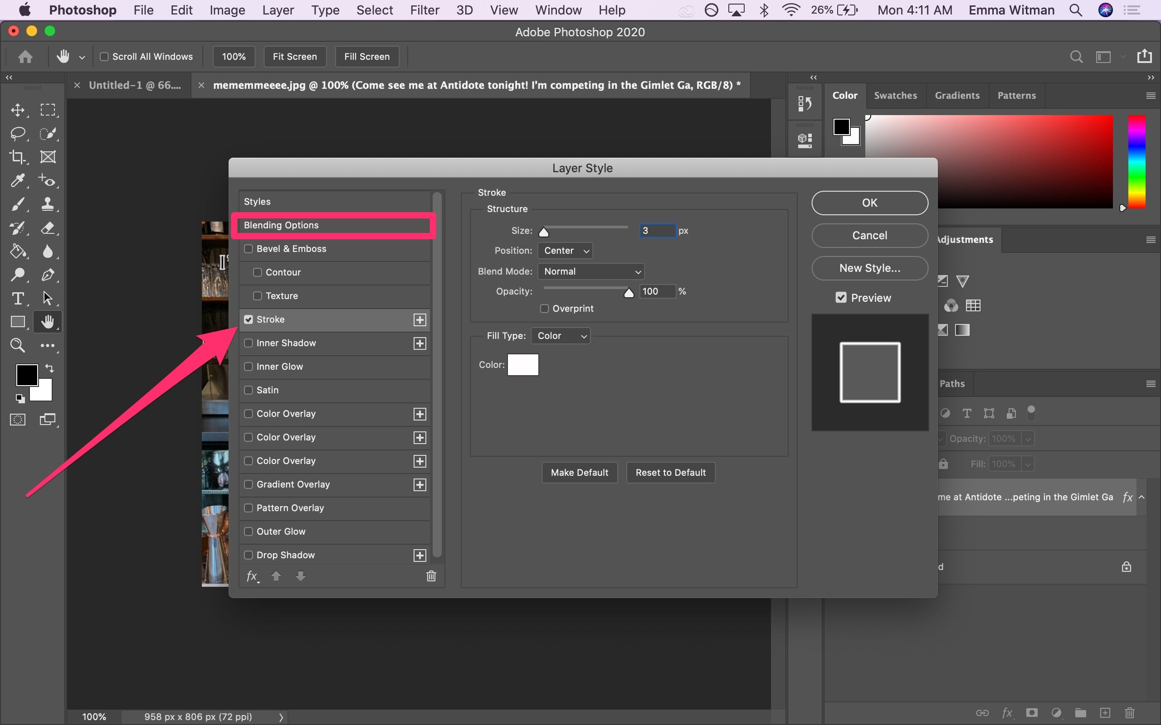
Task: Click the New Style... button
Action: coord(870,268)
